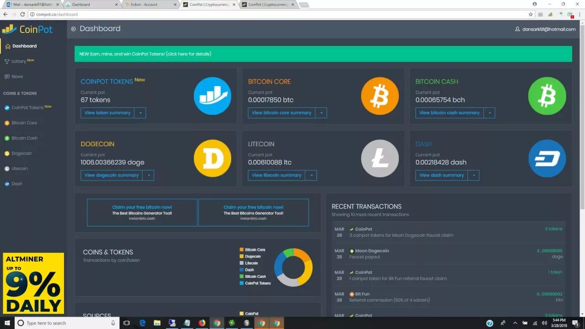Image resolution: width=585 pixels, height=329 pixels.
Task: Open dropdown next to View bitcoin core summary
Action: (321, 113)
